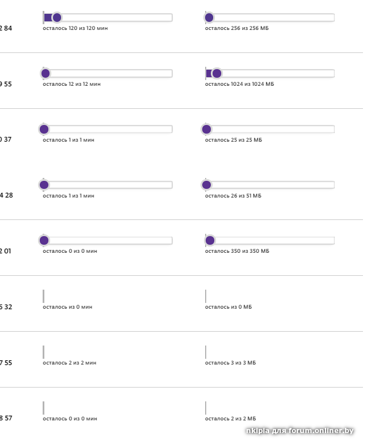The image size is (367, 444).
Task: Select the caption 'осталось 2 из 2 мин'
Action: (70, 363)
